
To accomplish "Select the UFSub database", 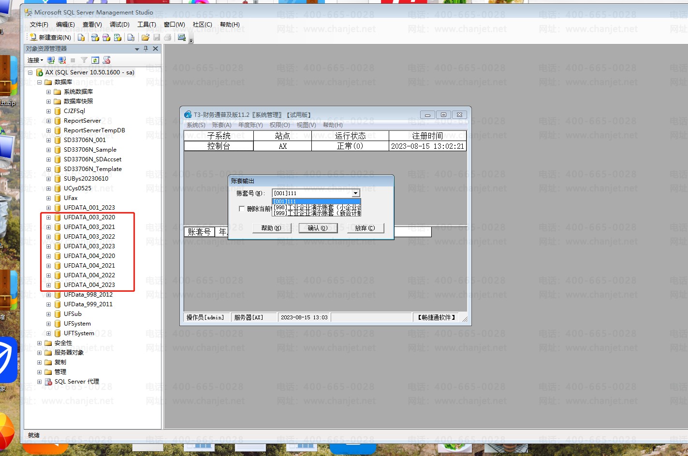I will click(x=73, y=314).
